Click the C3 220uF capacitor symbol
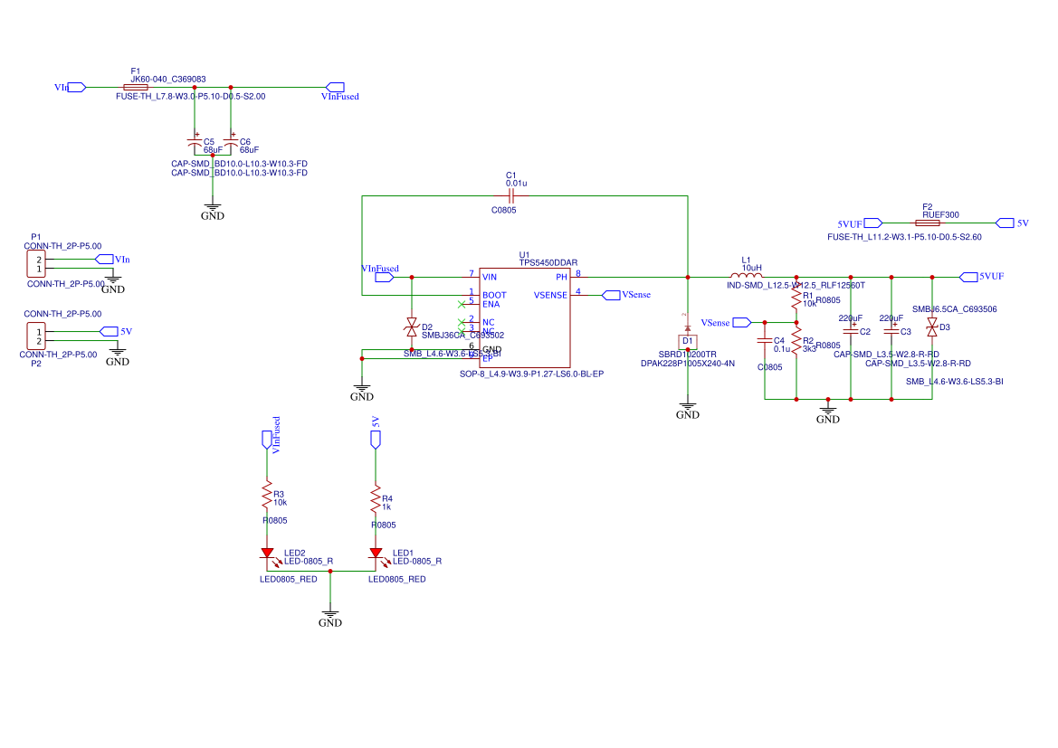 [891, 330]
